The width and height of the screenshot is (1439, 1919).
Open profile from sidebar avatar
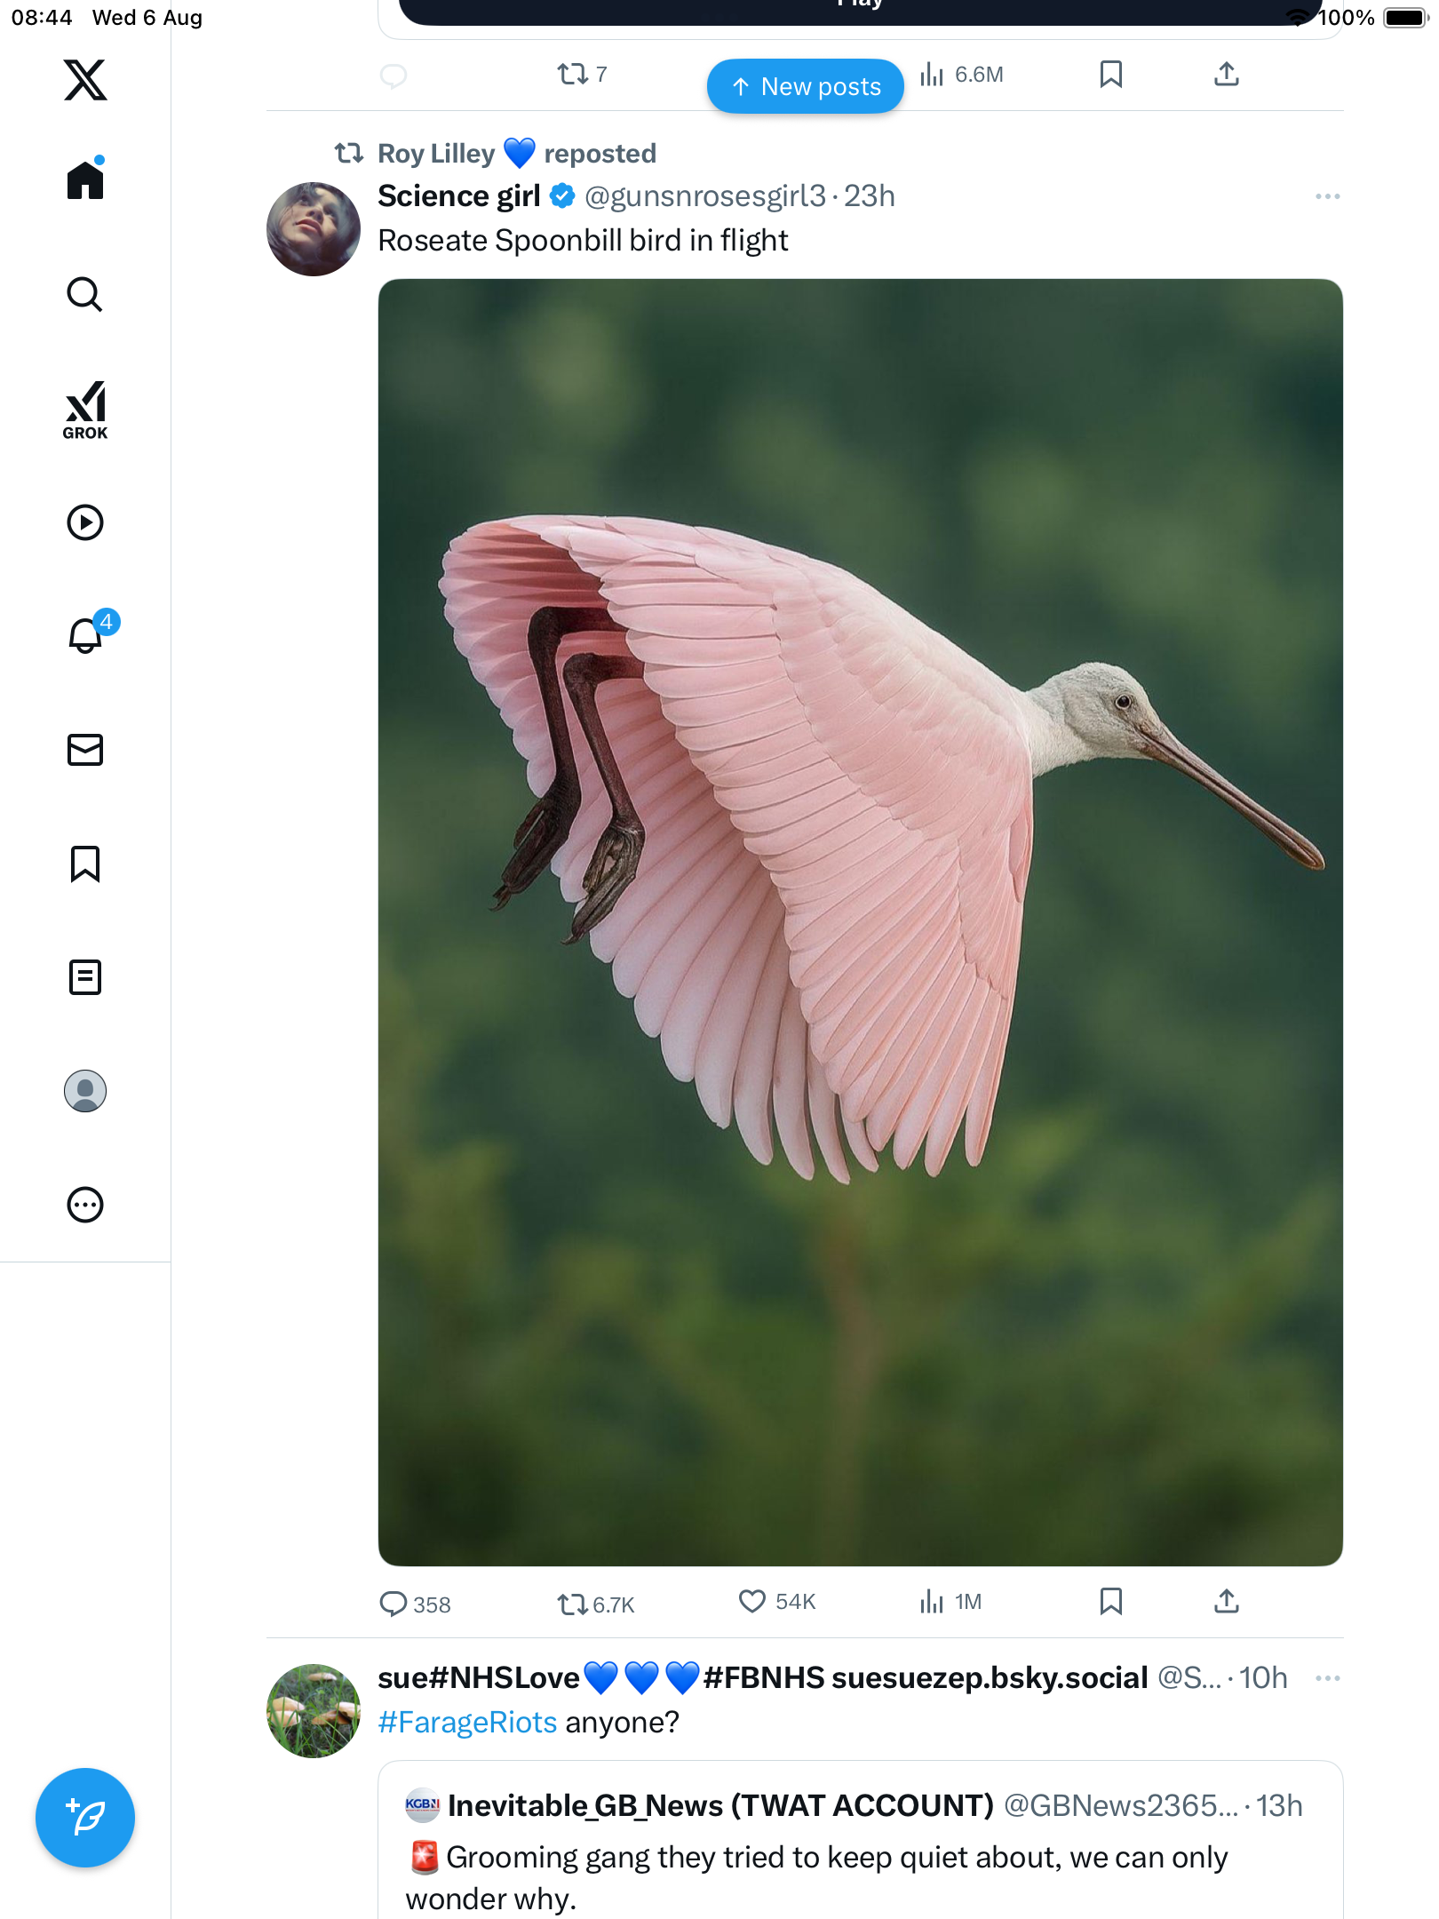coord(85,1091)
